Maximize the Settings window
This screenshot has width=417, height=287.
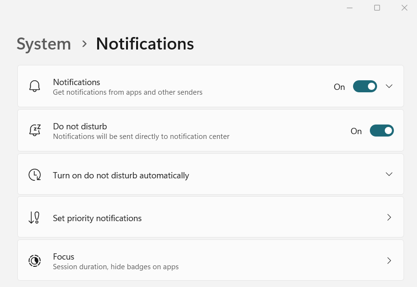(x=377, y=8)
